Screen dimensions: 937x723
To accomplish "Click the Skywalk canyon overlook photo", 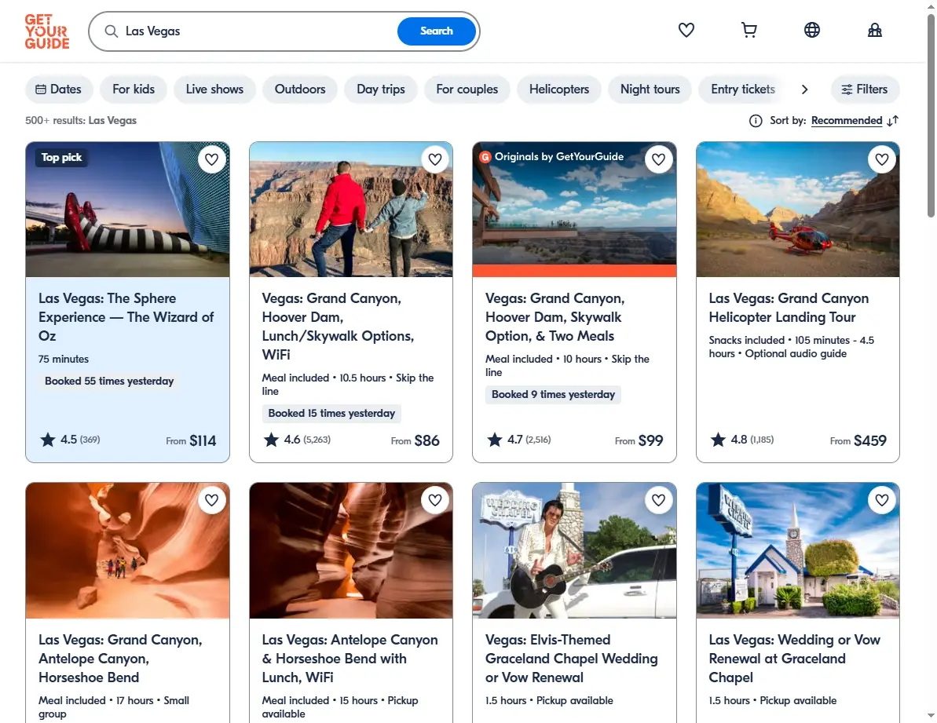I will [574, 210].
